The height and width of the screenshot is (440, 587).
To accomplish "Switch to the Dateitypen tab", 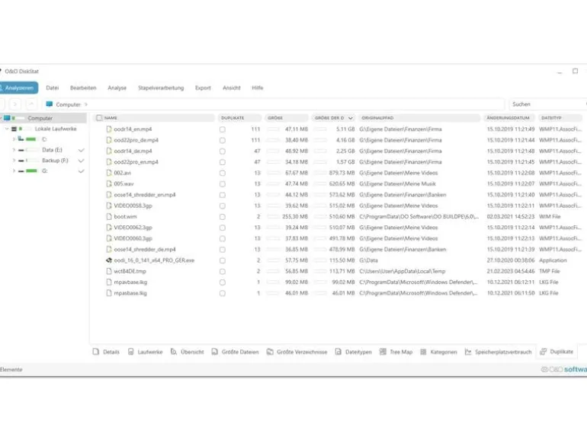I will click(354, 352).
